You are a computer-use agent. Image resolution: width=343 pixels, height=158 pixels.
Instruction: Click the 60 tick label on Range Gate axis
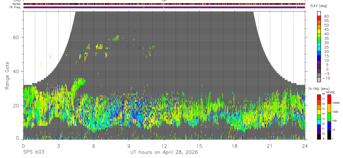(x=16, y=37)
